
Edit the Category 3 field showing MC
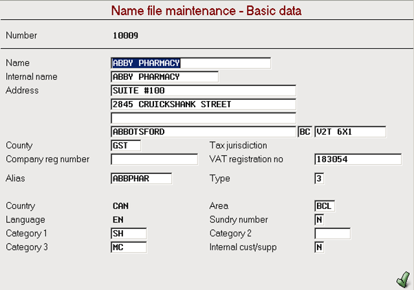[129, 247]
